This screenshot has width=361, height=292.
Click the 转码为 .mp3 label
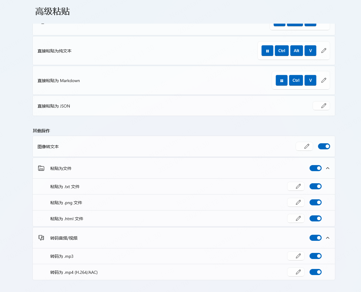point(62,256)
